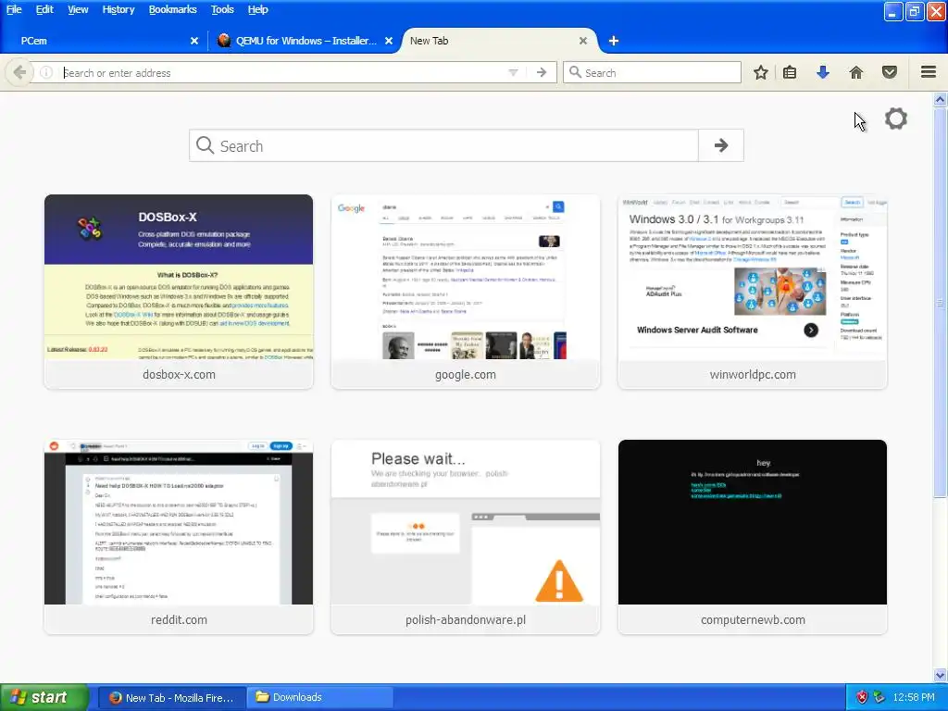The height and width of the screenshot is (711, 948).
Task: Switch to Firefox taskbar button
Action: 171,697
